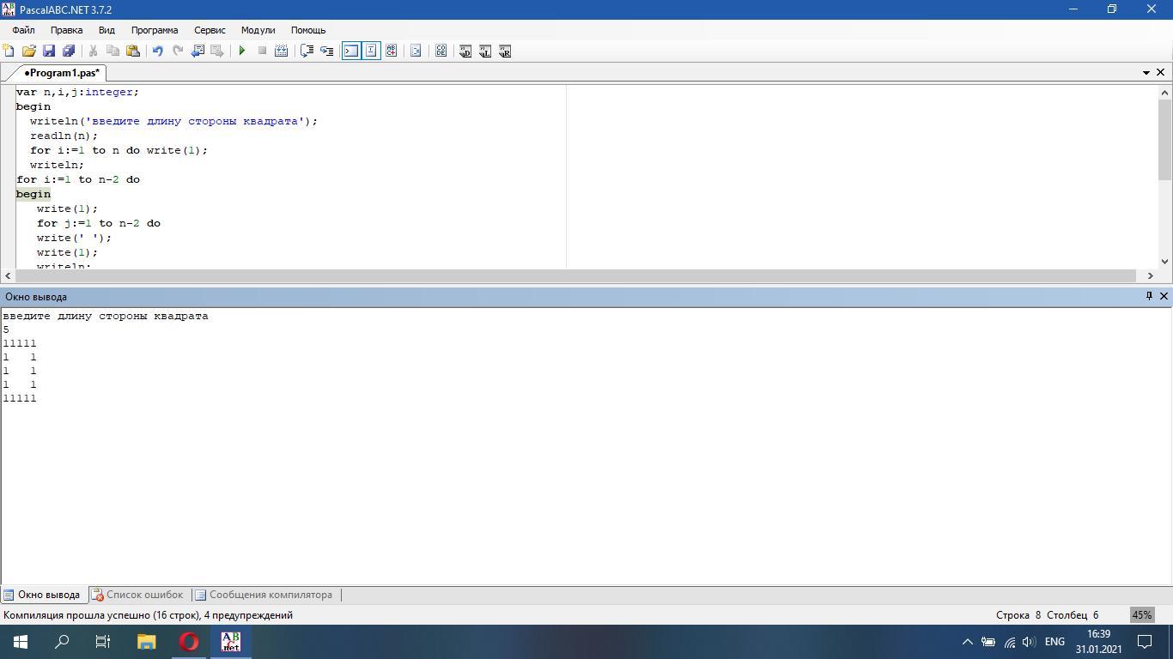This screenshot has width=1173, height=659.
Task: Select the Program1.pas editor tab
Action: tap(62, 73)
